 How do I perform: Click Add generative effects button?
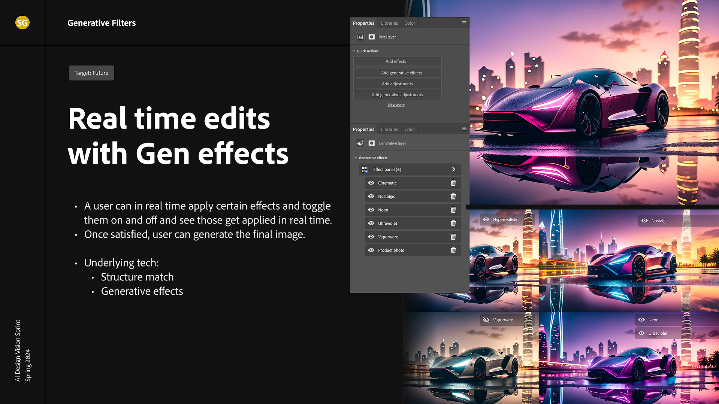(397, 73)
